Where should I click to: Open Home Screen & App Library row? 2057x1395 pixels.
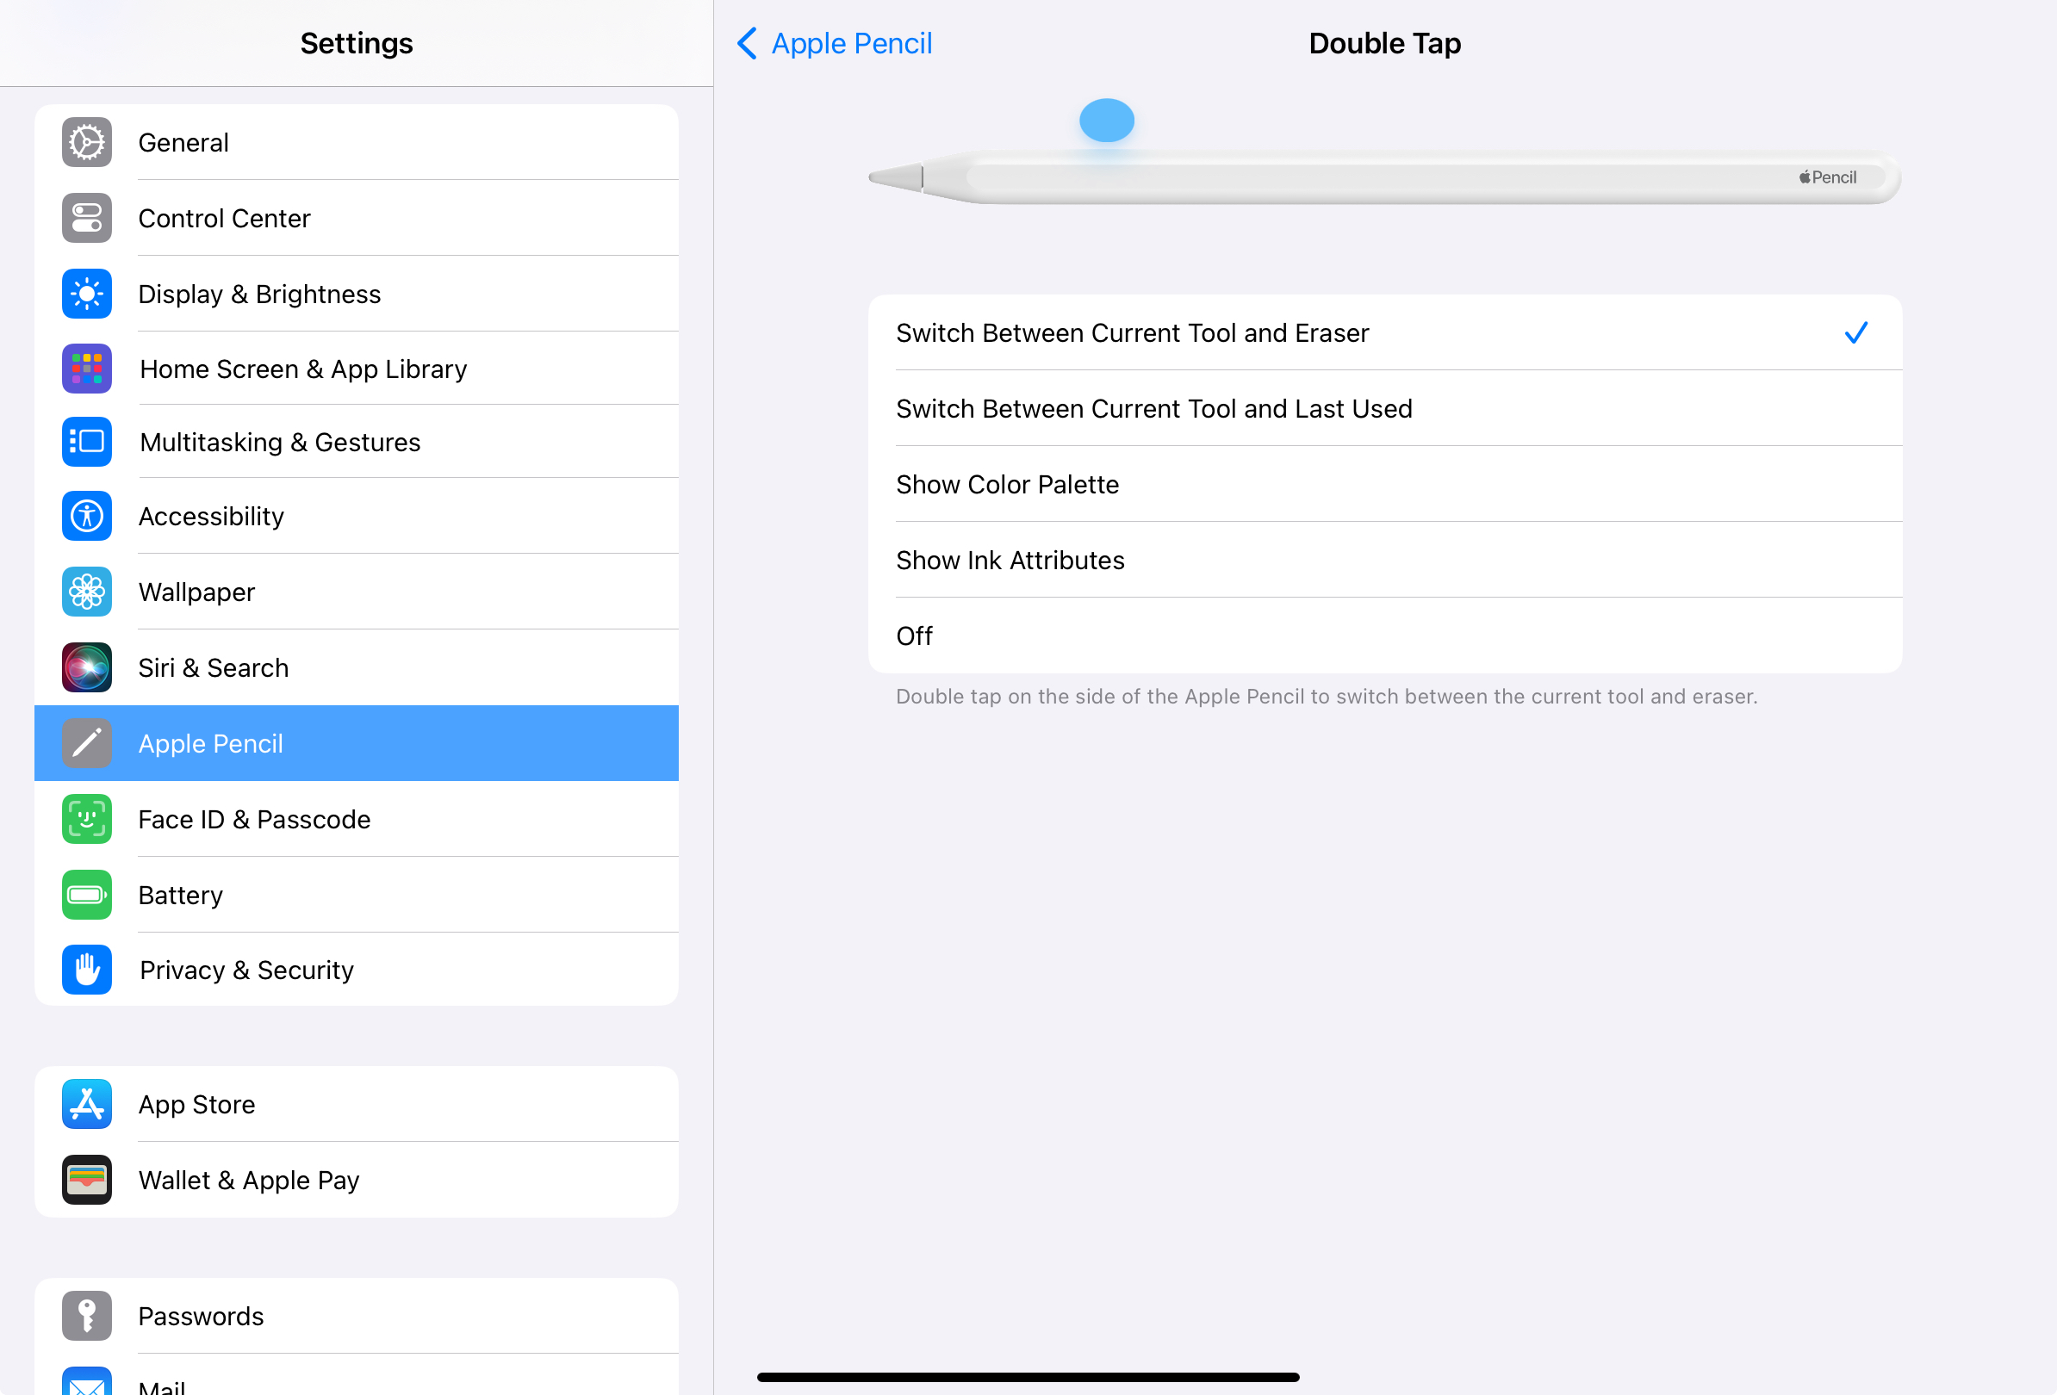[357, 369]
